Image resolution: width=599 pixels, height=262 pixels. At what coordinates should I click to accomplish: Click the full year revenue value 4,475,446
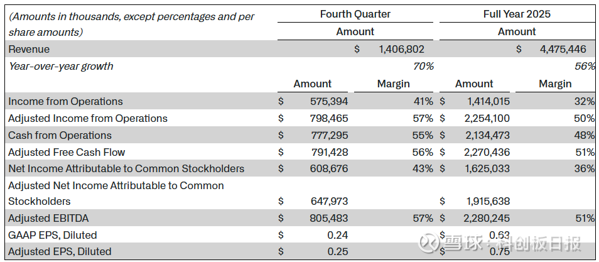coord(563,49)
